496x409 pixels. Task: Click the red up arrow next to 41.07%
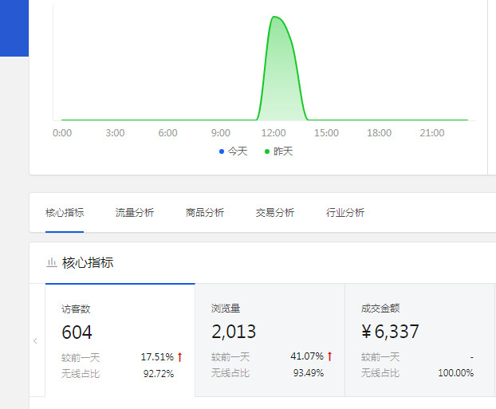pyautogui.click(x=329, y=357)
